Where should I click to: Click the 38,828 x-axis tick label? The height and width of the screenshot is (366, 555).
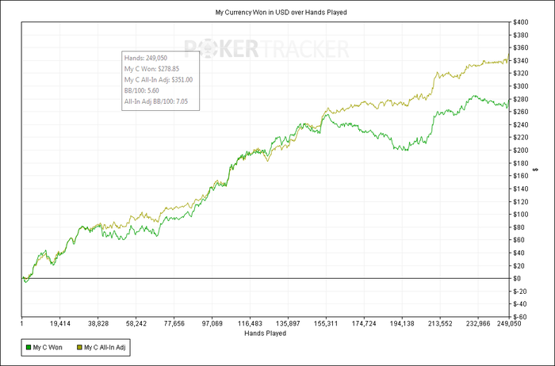point(98,323)
